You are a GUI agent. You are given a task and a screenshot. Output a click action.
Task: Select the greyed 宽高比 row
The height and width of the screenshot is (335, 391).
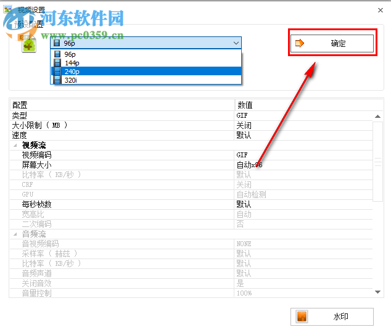coord(191,214)
